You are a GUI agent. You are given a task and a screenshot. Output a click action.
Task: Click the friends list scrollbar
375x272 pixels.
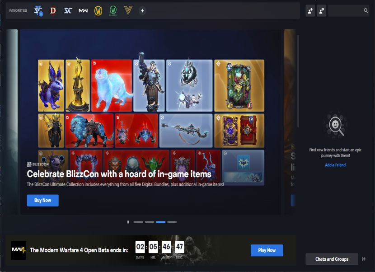(298, 81)
